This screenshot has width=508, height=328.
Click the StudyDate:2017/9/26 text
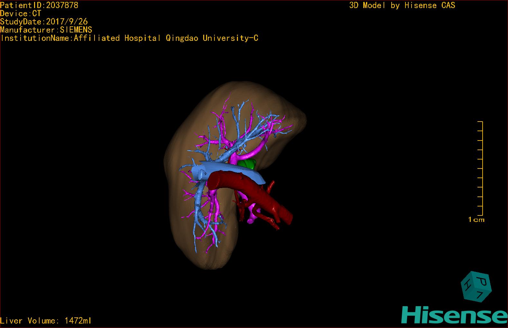(44, 22)
